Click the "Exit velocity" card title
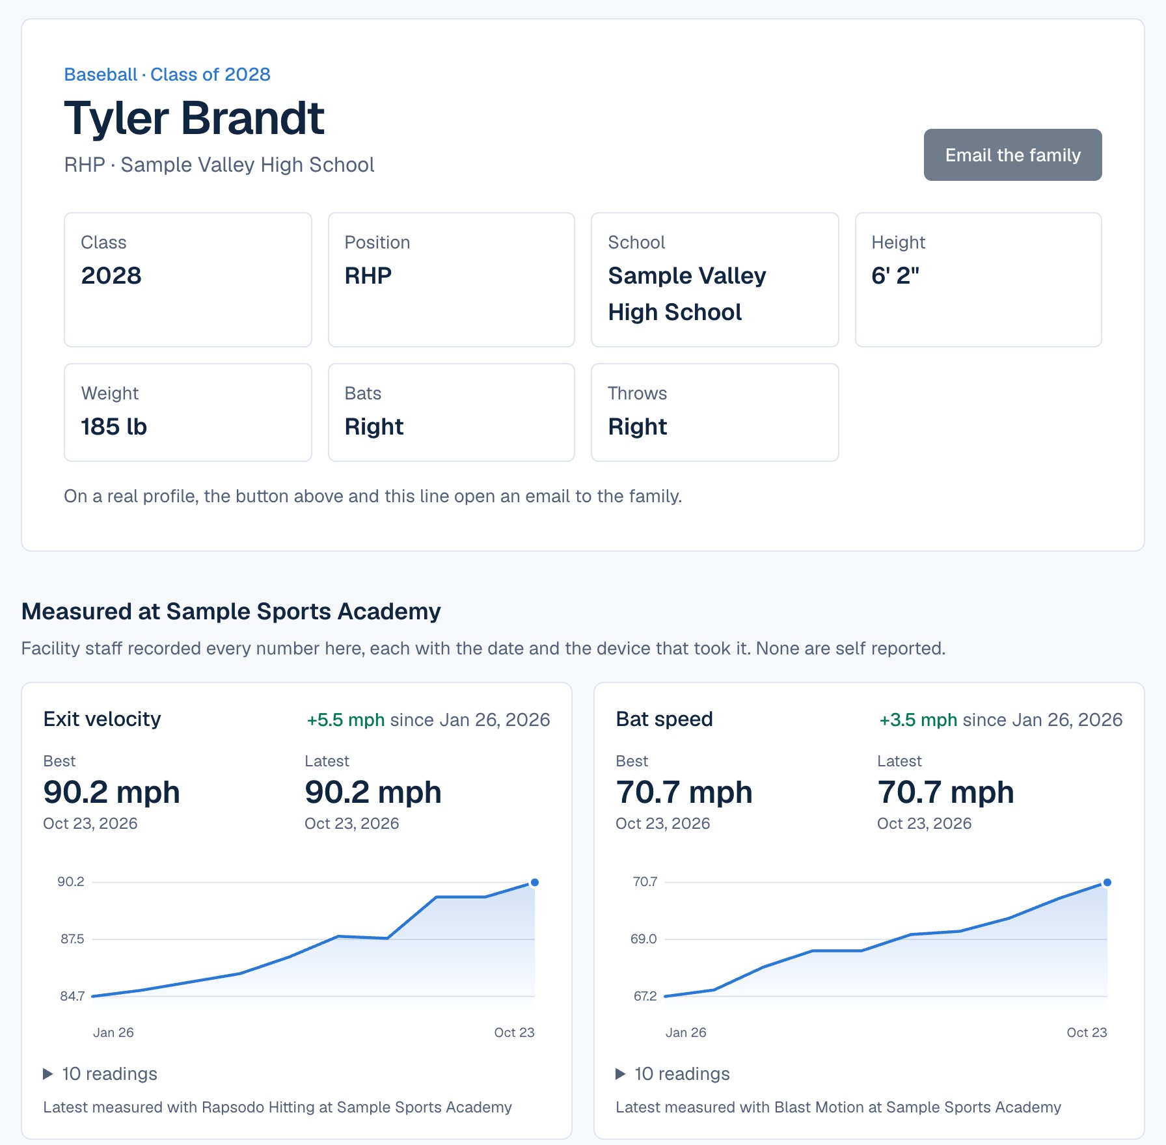Screen dimensions: 1166x1145 (102, 720)
